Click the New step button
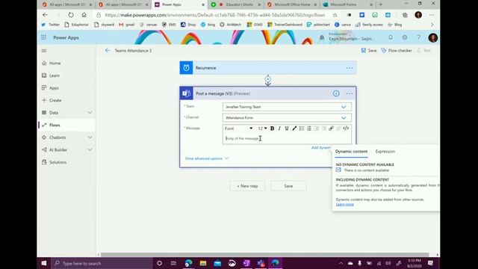The height and width of the screenshot is (269, 478). [247, 186]
